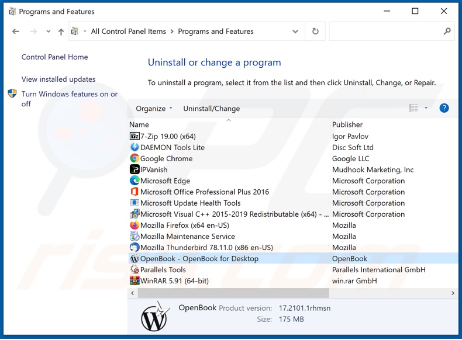Click the horizontal scrollbar thumb

[233, 293]
